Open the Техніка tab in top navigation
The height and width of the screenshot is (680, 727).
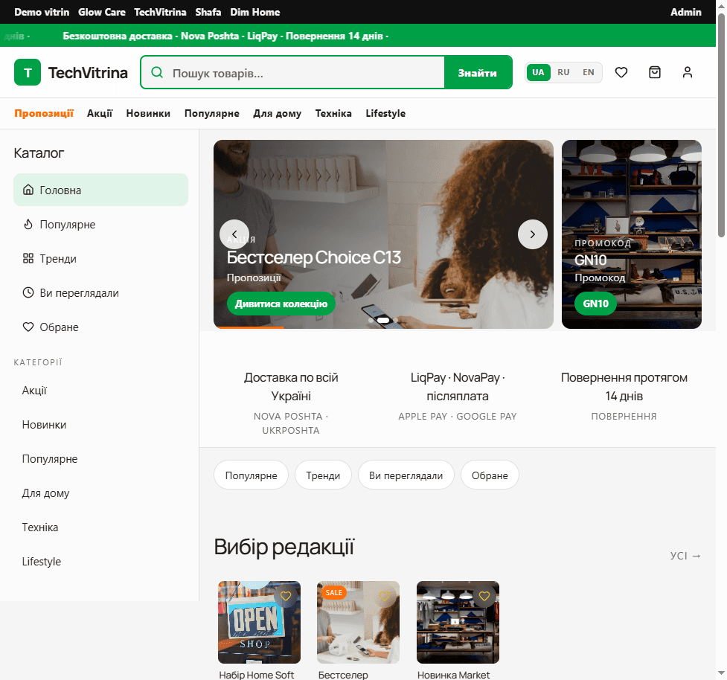click(x=333, y=114)
